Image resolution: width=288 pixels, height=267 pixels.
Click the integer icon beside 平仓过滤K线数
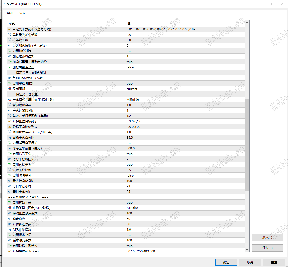point(10,110)
